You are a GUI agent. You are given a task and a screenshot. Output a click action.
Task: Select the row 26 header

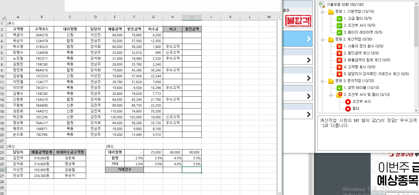(3, 170)
